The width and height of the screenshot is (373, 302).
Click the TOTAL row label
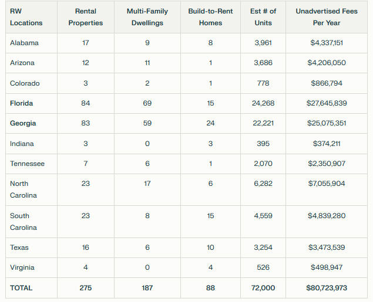tap(21, 288)
